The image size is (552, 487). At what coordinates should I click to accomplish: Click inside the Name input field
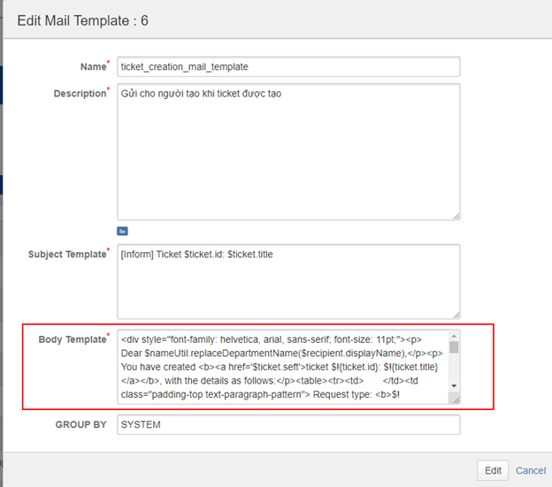(x=287, y=66)
